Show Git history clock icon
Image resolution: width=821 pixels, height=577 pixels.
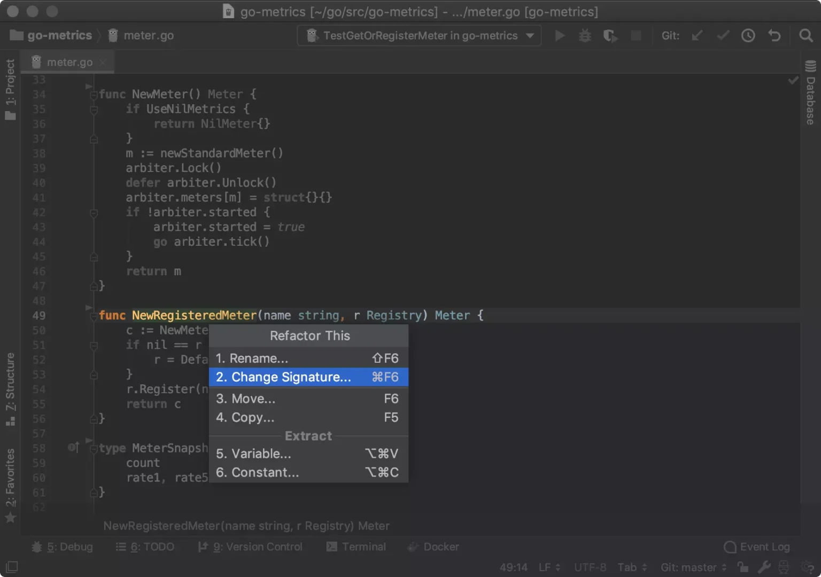click(x=748, y=36)
